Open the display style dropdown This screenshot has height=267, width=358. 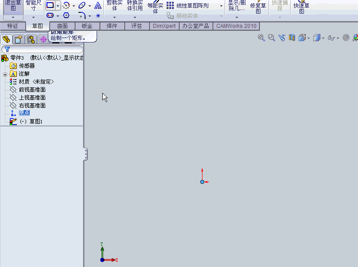(x=323, y=38)
